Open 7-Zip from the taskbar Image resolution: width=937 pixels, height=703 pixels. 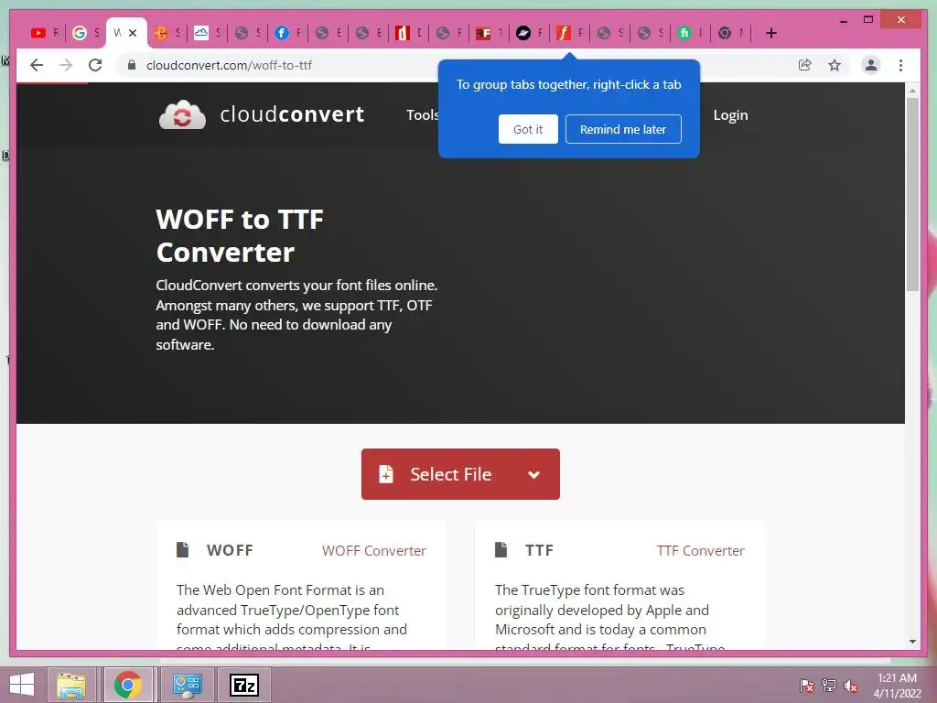(244, 685)
